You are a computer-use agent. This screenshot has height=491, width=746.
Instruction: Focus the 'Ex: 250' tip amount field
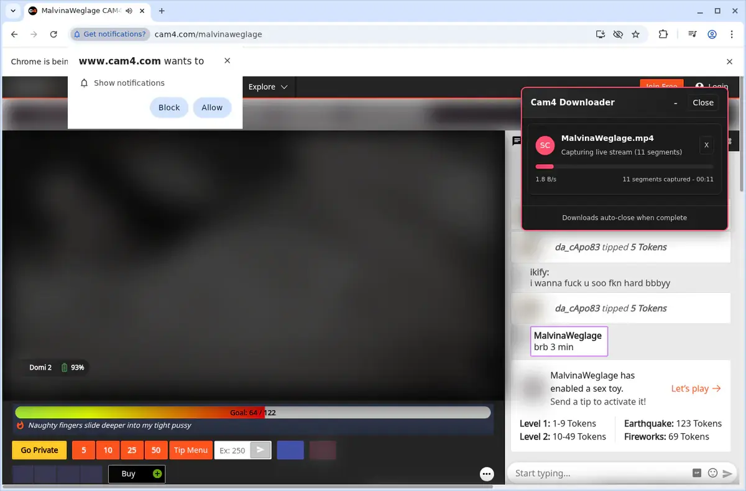(x=233, y=450)
